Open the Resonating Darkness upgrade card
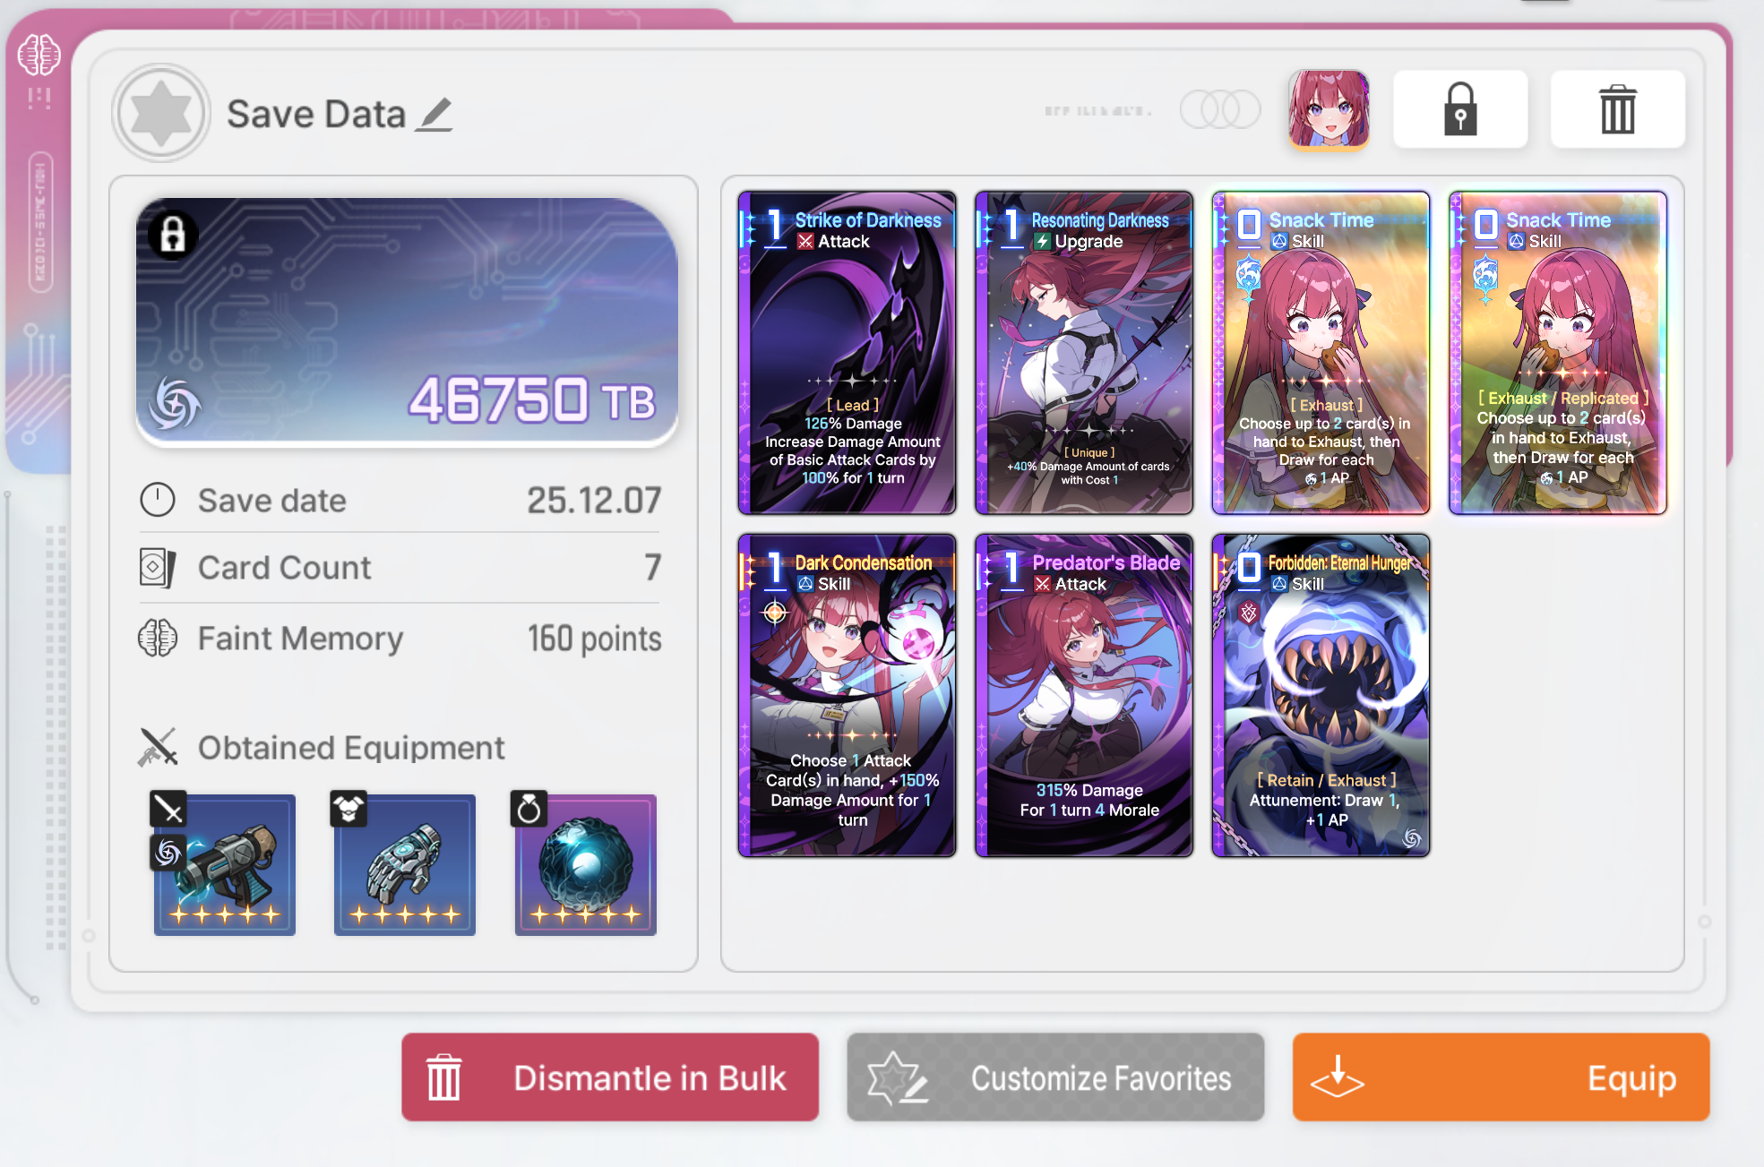The height and width of the screenshot is (1167, 1764). (1084, 353)
